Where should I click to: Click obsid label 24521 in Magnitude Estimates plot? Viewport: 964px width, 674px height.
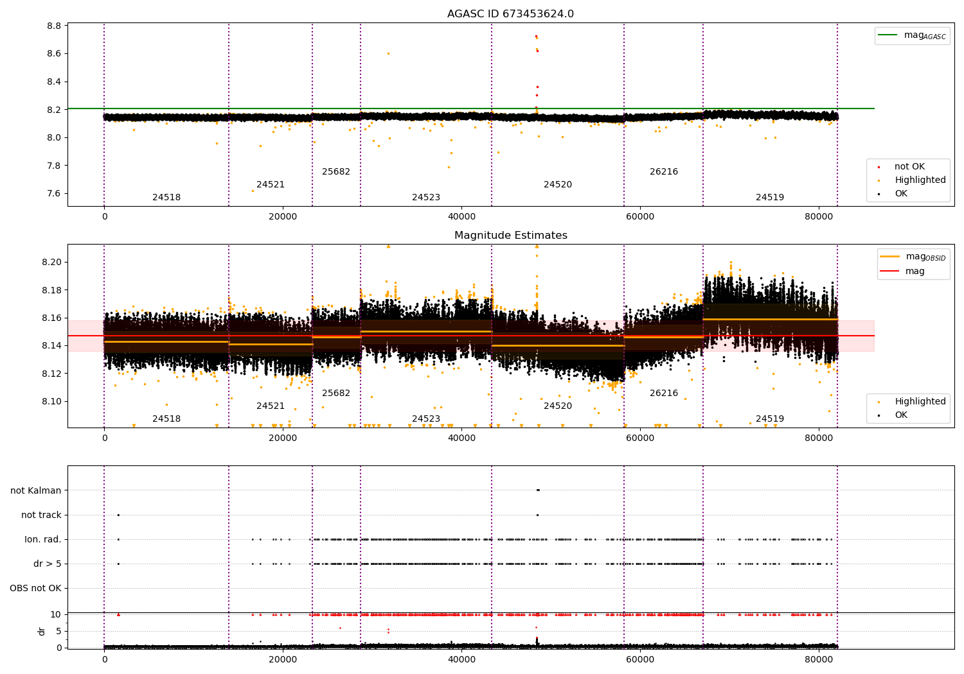click(271, 406)
